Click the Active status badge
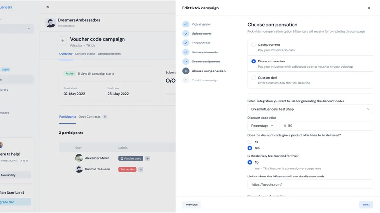Image resolution: width=380 pixels, height=213 pixels. click(69, 74)
